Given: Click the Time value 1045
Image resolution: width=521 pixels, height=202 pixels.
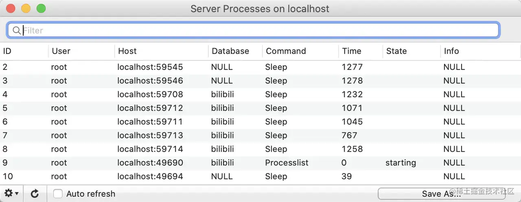Looking at the screenshot, I should pos(352,122).
